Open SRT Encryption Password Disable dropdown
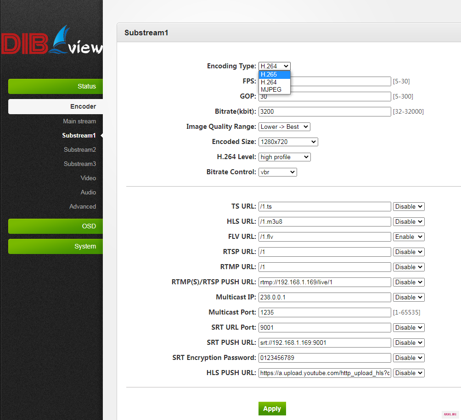The width and height of the screenshot is (461, 420). [x=409, y=358]
